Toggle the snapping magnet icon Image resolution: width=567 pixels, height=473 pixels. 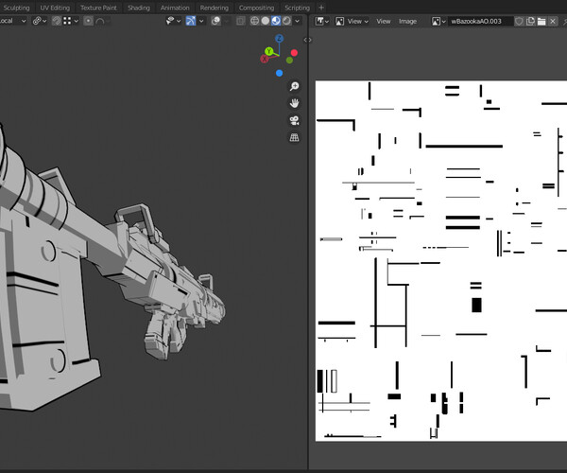[x=56, y=21]
